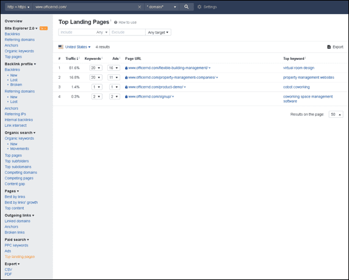Viewport: 349px width, 280px height.
Task: Collapse the Backlink profile section
Action: coord(20,64)
